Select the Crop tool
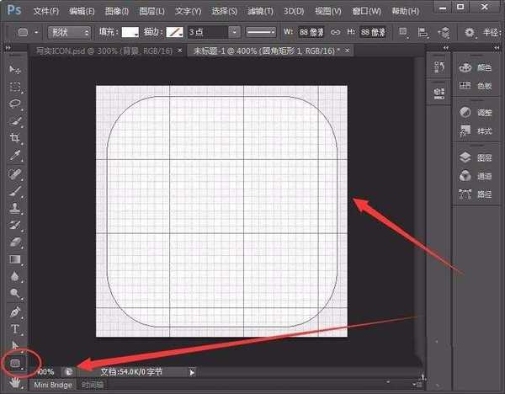Image resolution: width=505 pixels, height=394 pixels. coord(14,137)
